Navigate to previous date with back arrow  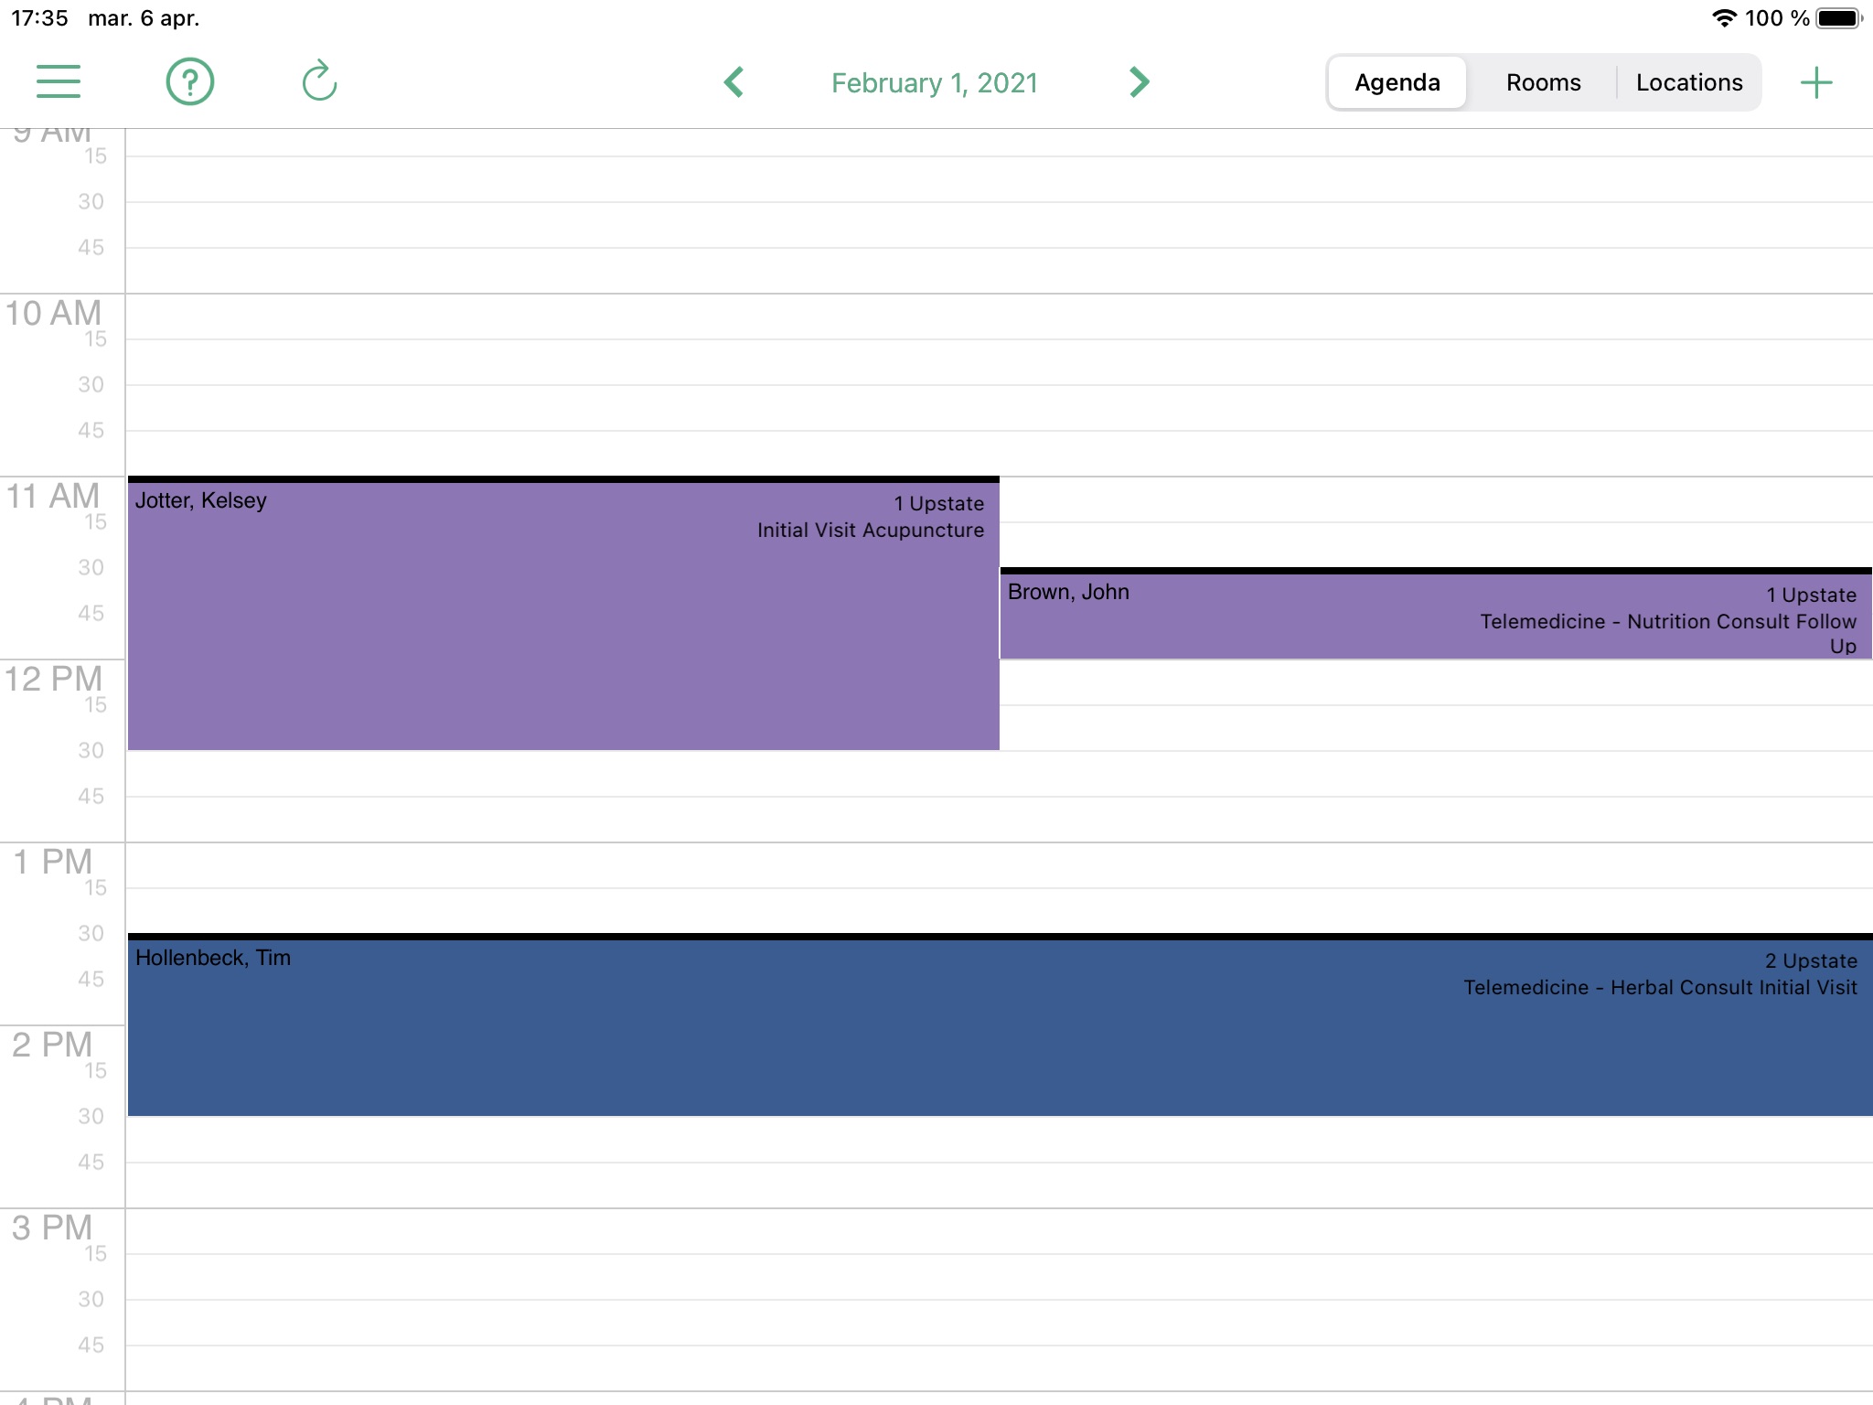(733, 81)
